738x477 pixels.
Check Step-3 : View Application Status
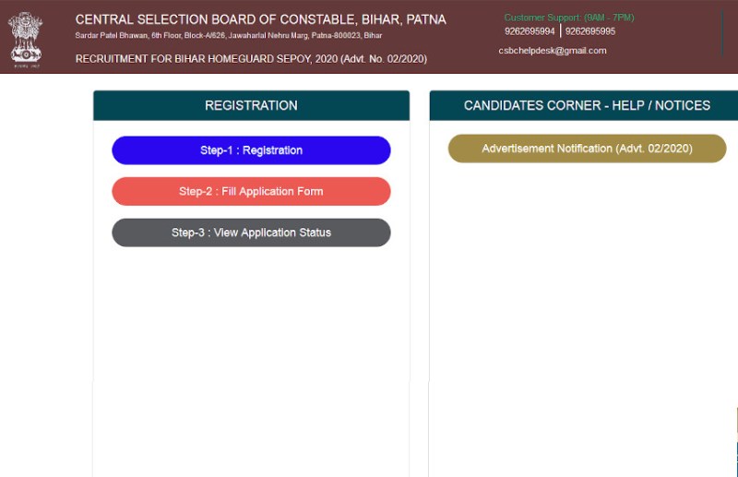click(x=251, y=233)
